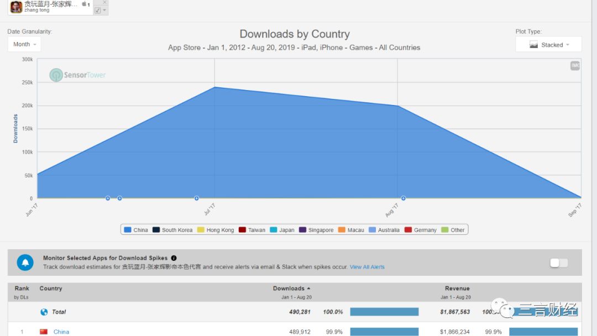Remove the selected app with X
Viewport: 597px width, 336px height.
tap(104, 2)
